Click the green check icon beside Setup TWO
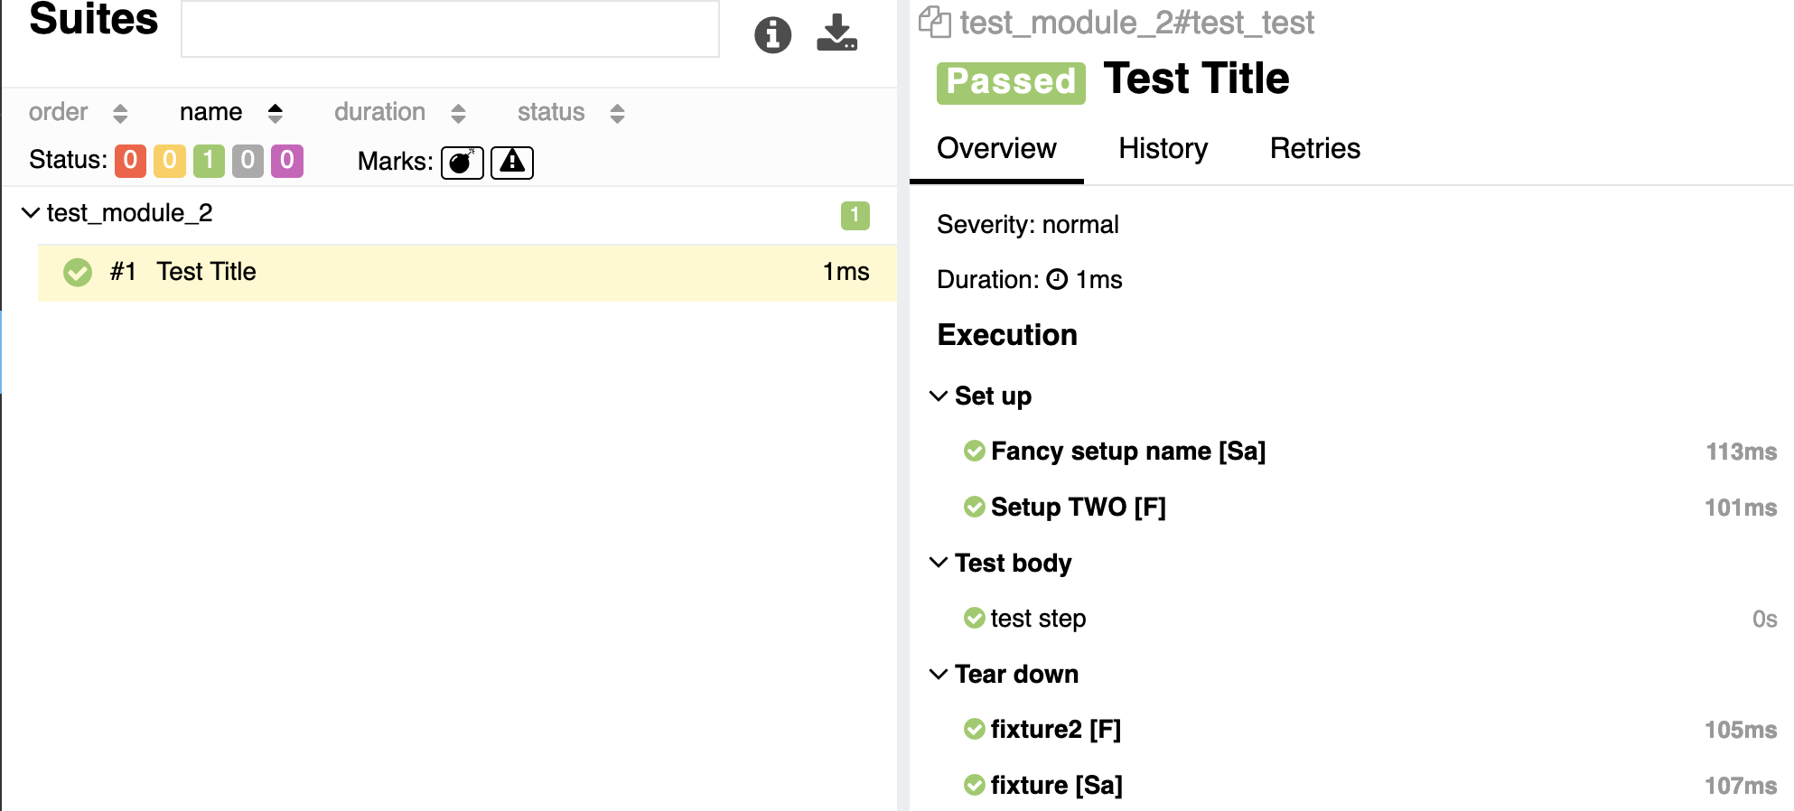 tap(975, 507)
